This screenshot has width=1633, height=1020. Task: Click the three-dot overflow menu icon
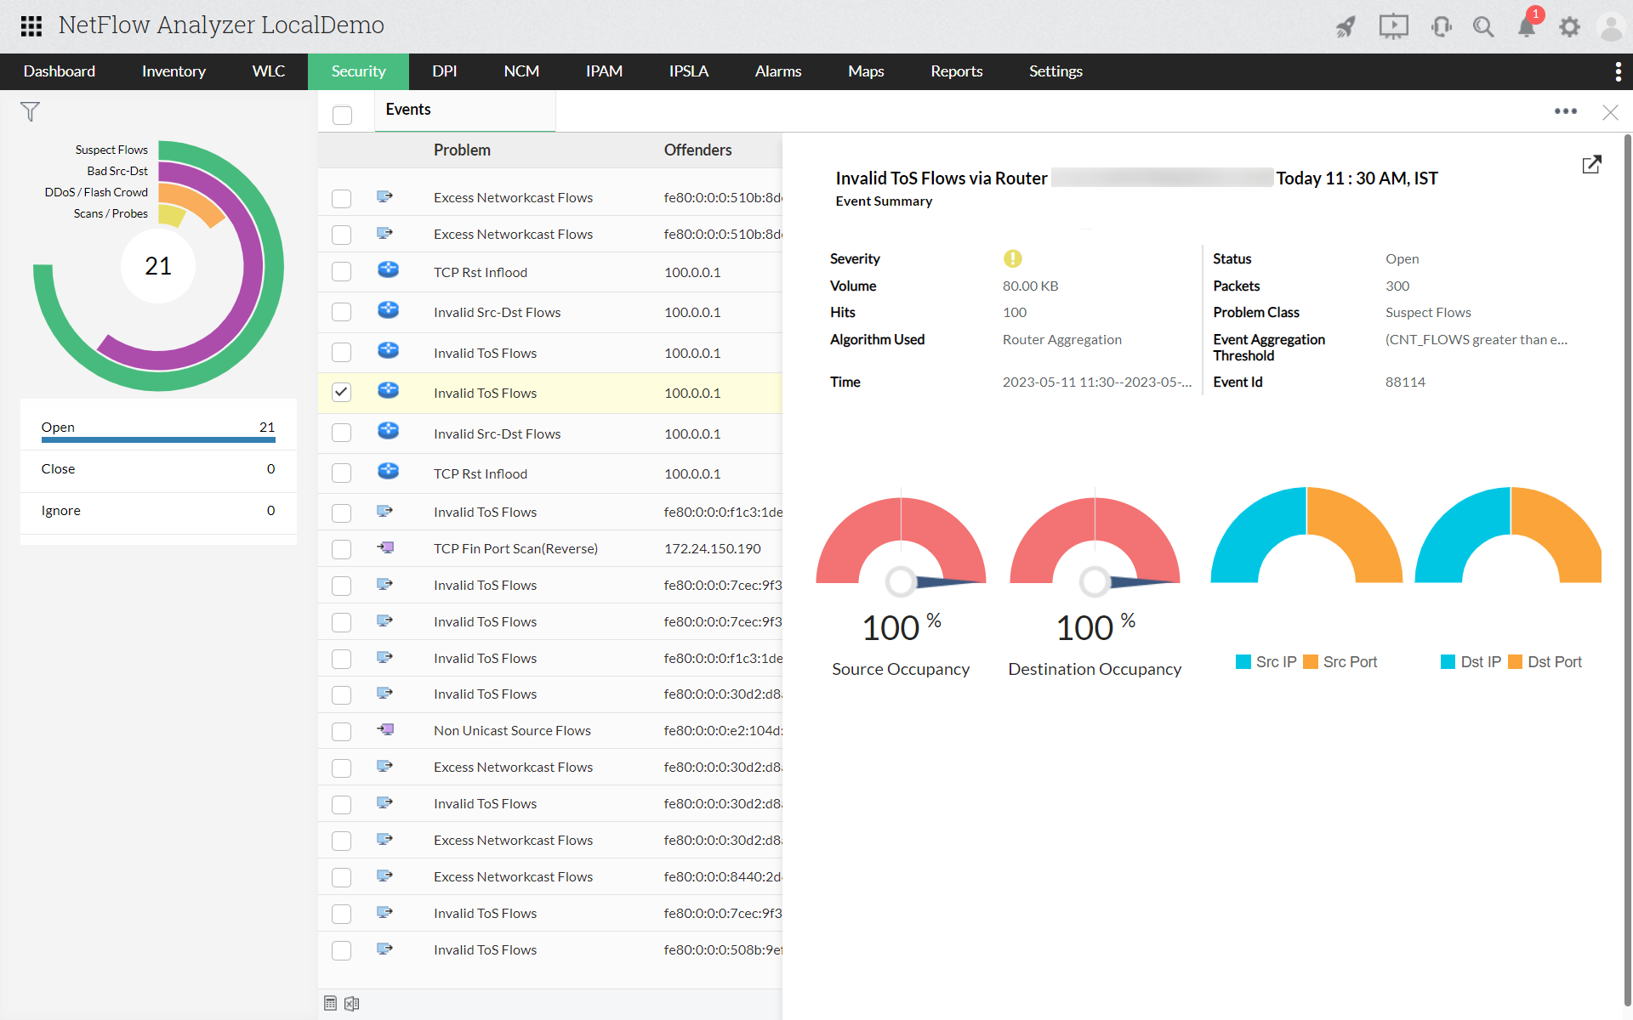click(1566, 110)
